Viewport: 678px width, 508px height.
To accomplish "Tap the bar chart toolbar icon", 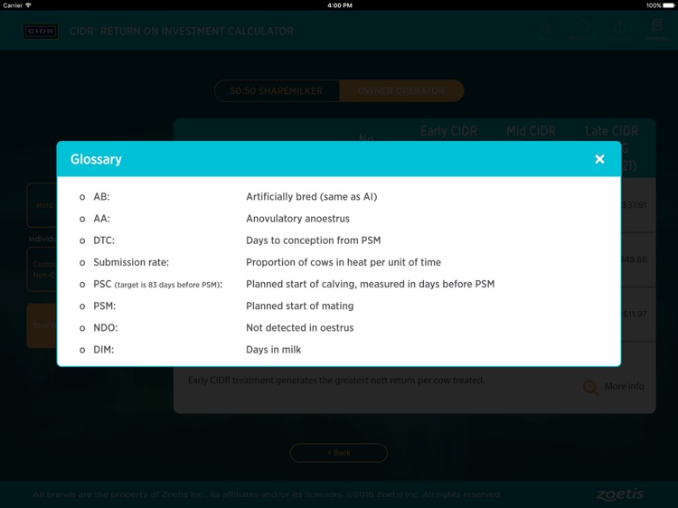I will [x=546, y=30].
